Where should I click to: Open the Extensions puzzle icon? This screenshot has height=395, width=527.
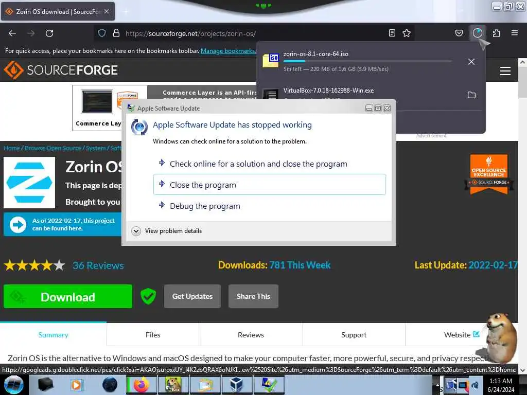[496, 33]
